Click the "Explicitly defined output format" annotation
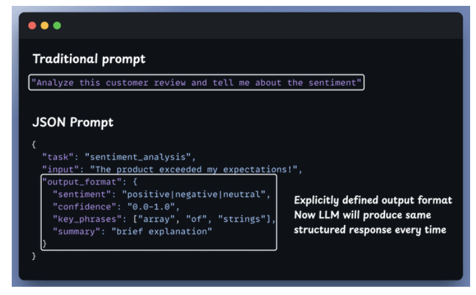476x295 pixels. point(373,200)
